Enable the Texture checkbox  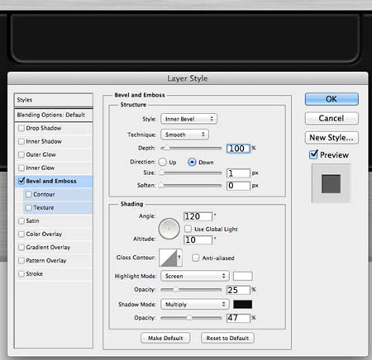pos(28,207)
